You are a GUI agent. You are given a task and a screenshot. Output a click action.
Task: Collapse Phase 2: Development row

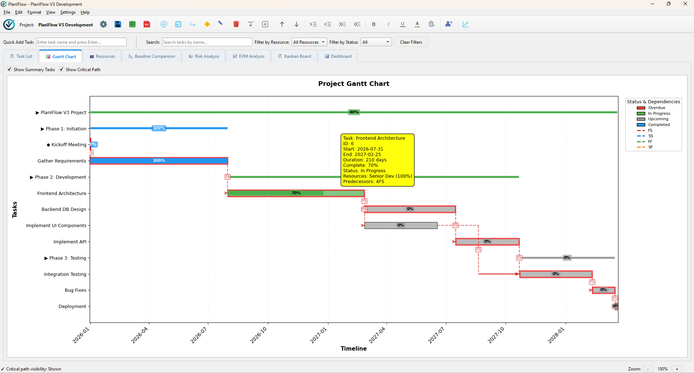31,177
